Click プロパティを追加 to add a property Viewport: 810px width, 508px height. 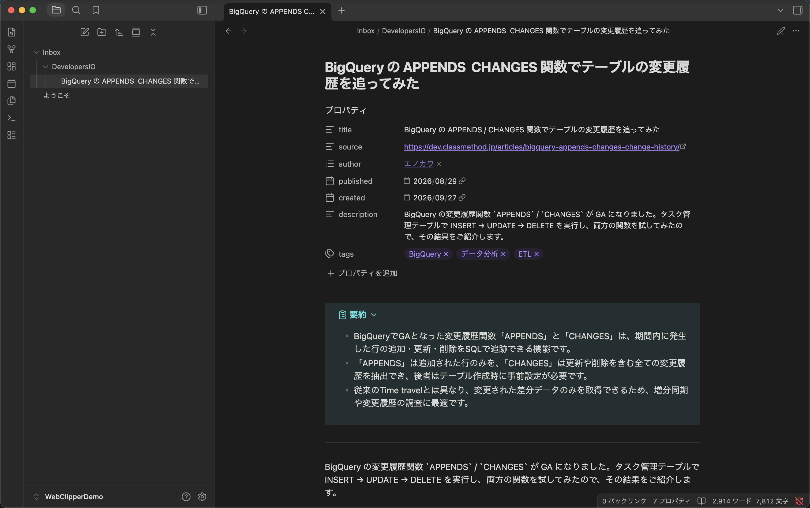[362, 273]
